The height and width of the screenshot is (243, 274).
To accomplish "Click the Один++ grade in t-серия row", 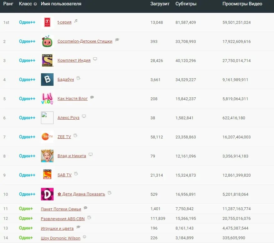I will point(27,22).
